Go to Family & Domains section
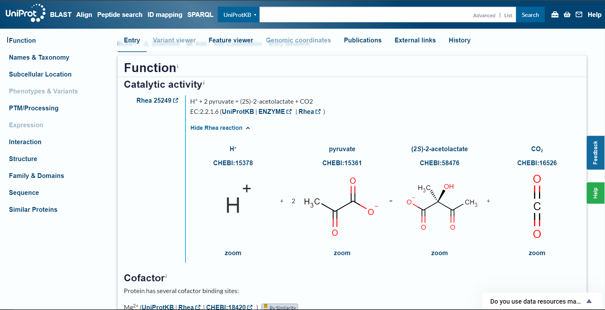Screen dimensions: 605x310 click(36, 176)
